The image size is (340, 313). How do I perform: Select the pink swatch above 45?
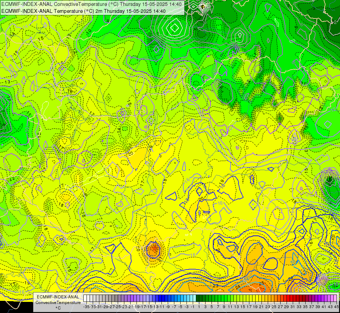pos(335,298)
